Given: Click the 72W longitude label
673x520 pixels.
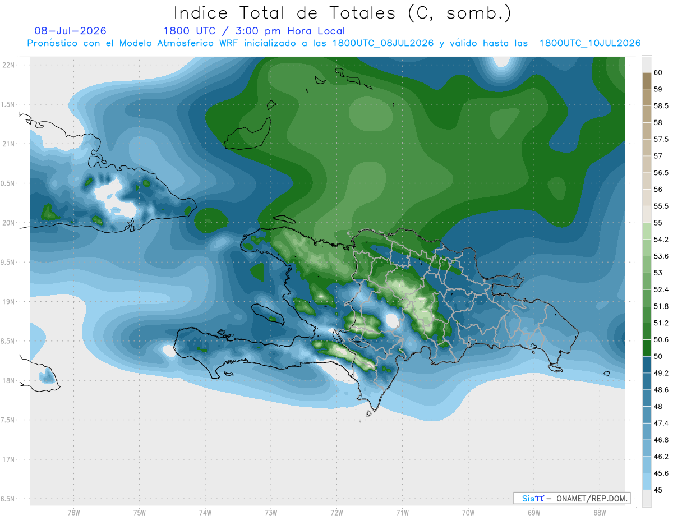Looking at the screenshot, I should point(336,513).
